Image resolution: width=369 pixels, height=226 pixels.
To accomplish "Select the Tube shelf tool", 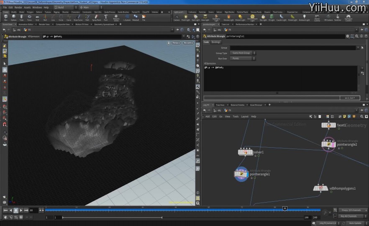I will coord(21,18).
